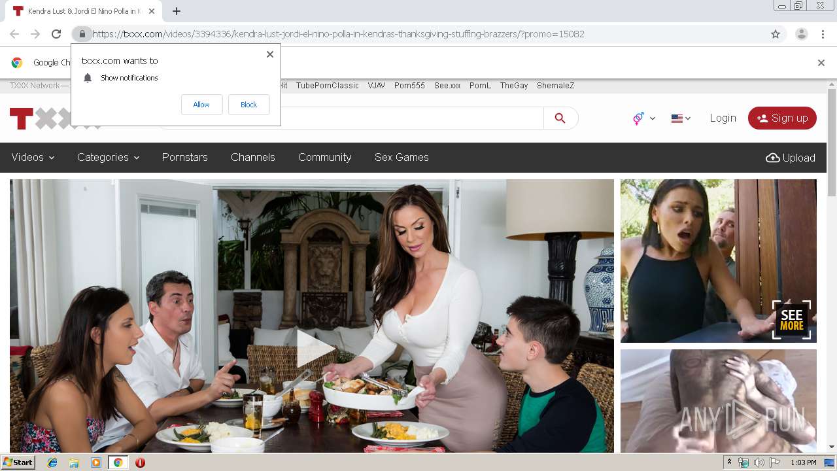Image resolution: width=837 pixels, height=471 pixels.
Task: Expand the Categories menu
Action: (x=109, y=157)
